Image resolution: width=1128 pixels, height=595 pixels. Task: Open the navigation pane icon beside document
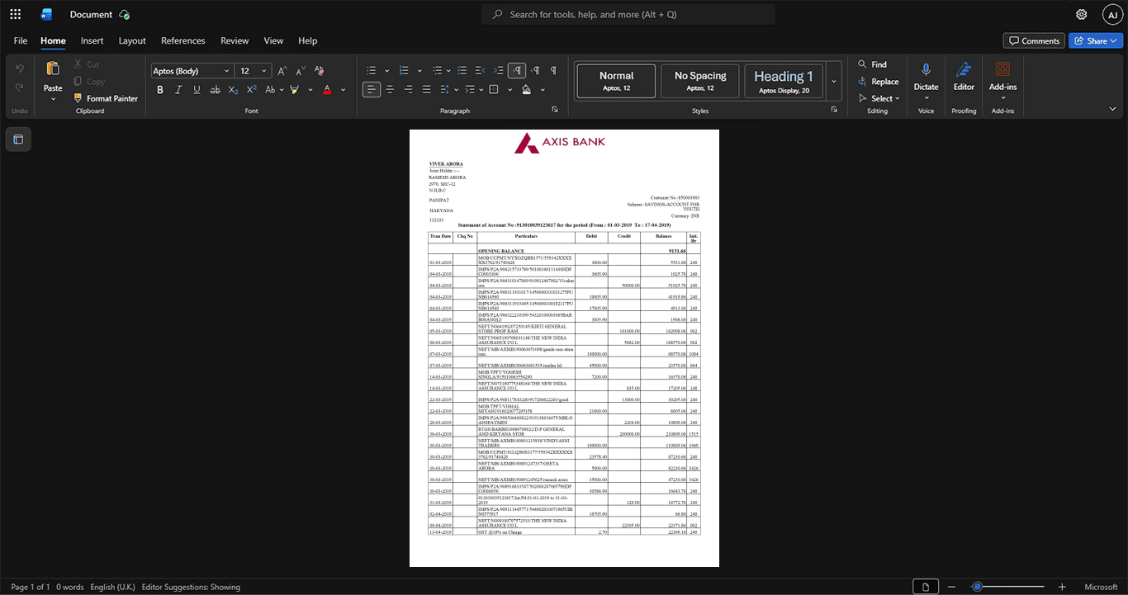click(19, 139)
